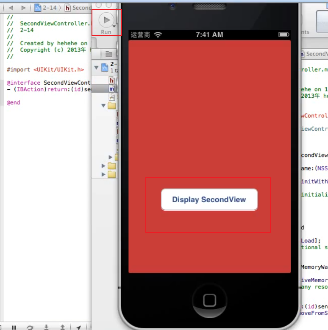This screenshot has width=328, height=330.
Task: Click the SecondViewController header file breadcrumb
Action: point(78,8)
